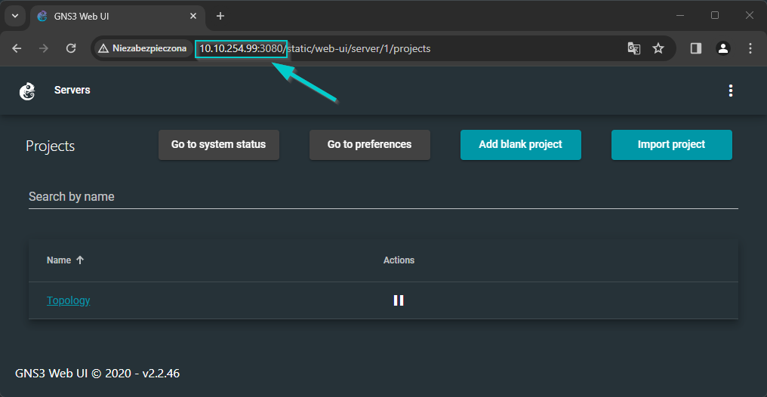Viewport: 767px width, 397px height.
Task: Click Go to preferences button
Action: (370, 145)
